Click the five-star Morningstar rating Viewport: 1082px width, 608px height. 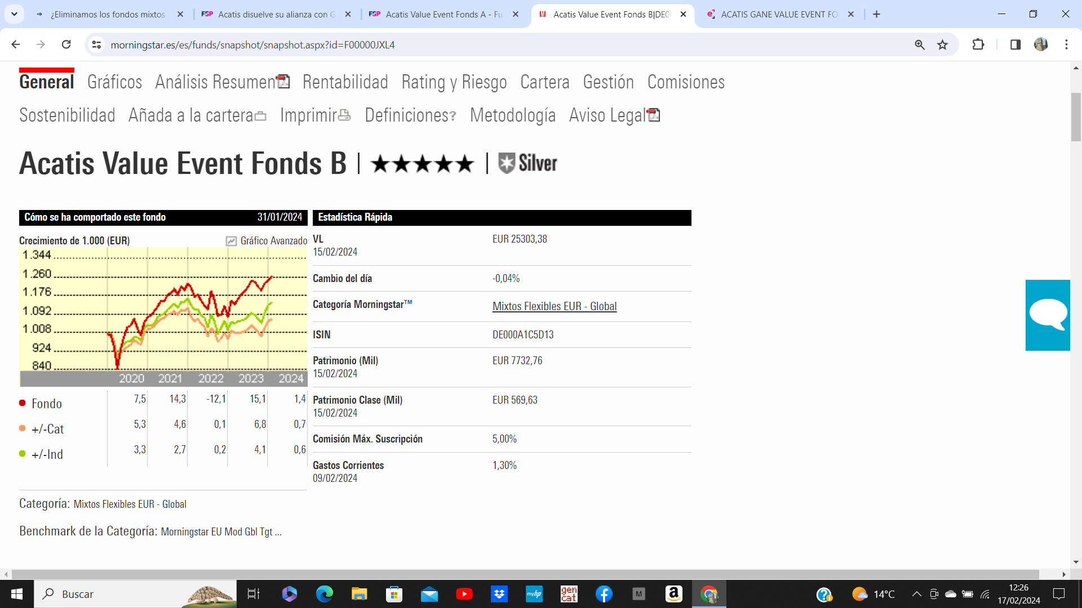pos(422,164)
